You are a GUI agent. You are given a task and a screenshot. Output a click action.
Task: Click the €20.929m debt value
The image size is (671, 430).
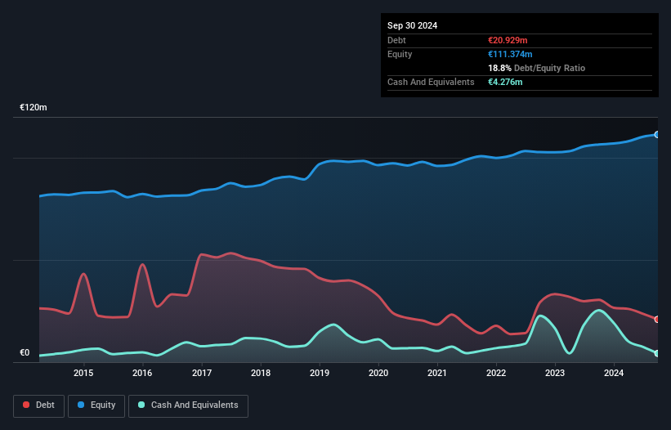pyautogui.click(x=508, y=40)
